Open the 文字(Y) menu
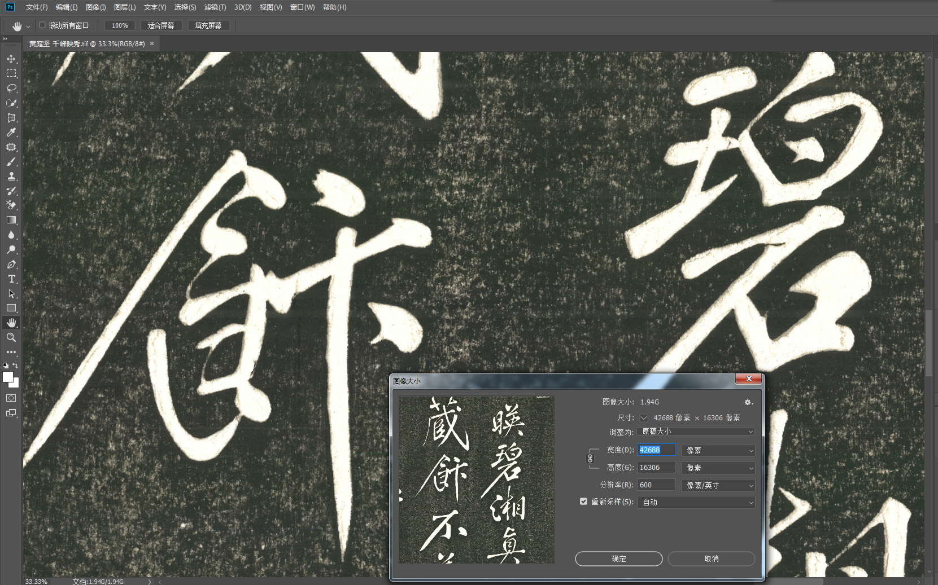 click(155, 7)
